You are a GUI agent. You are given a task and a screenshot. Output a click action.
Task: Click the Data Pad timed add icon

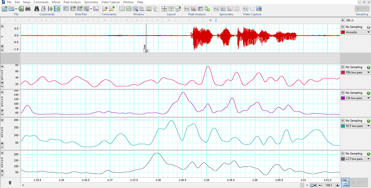click(87, 9)
